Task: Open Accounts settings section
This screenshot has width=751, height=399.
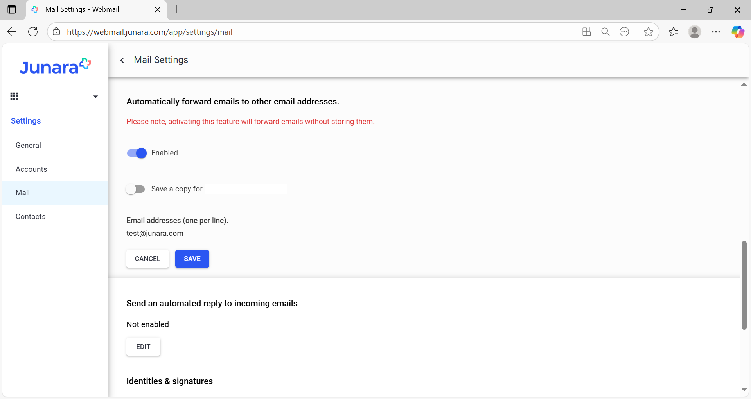Action: point(55,169)
